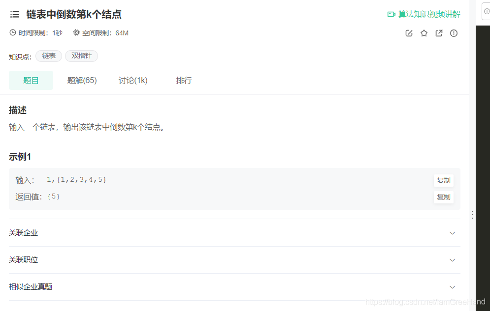Copy the return value with 复制
The image size is (490, 311).
443,197
